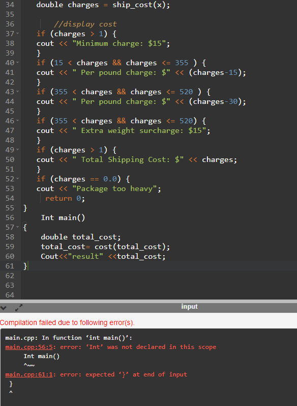Screen dimensions: 297x406
Task: Click 'Compilation failed due to following error(s).' message
Action: coord(67,322)
